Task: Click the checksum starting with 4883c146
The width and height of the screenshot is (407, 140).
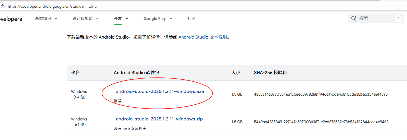Action: [x=321, y=94]
